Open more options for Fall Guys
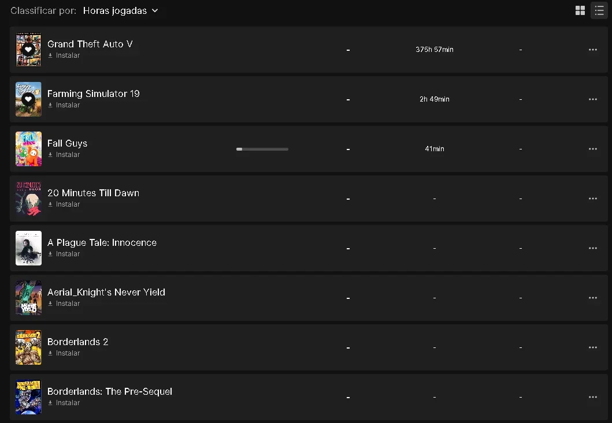Screen dimensions: 612x423 (592, 149)
